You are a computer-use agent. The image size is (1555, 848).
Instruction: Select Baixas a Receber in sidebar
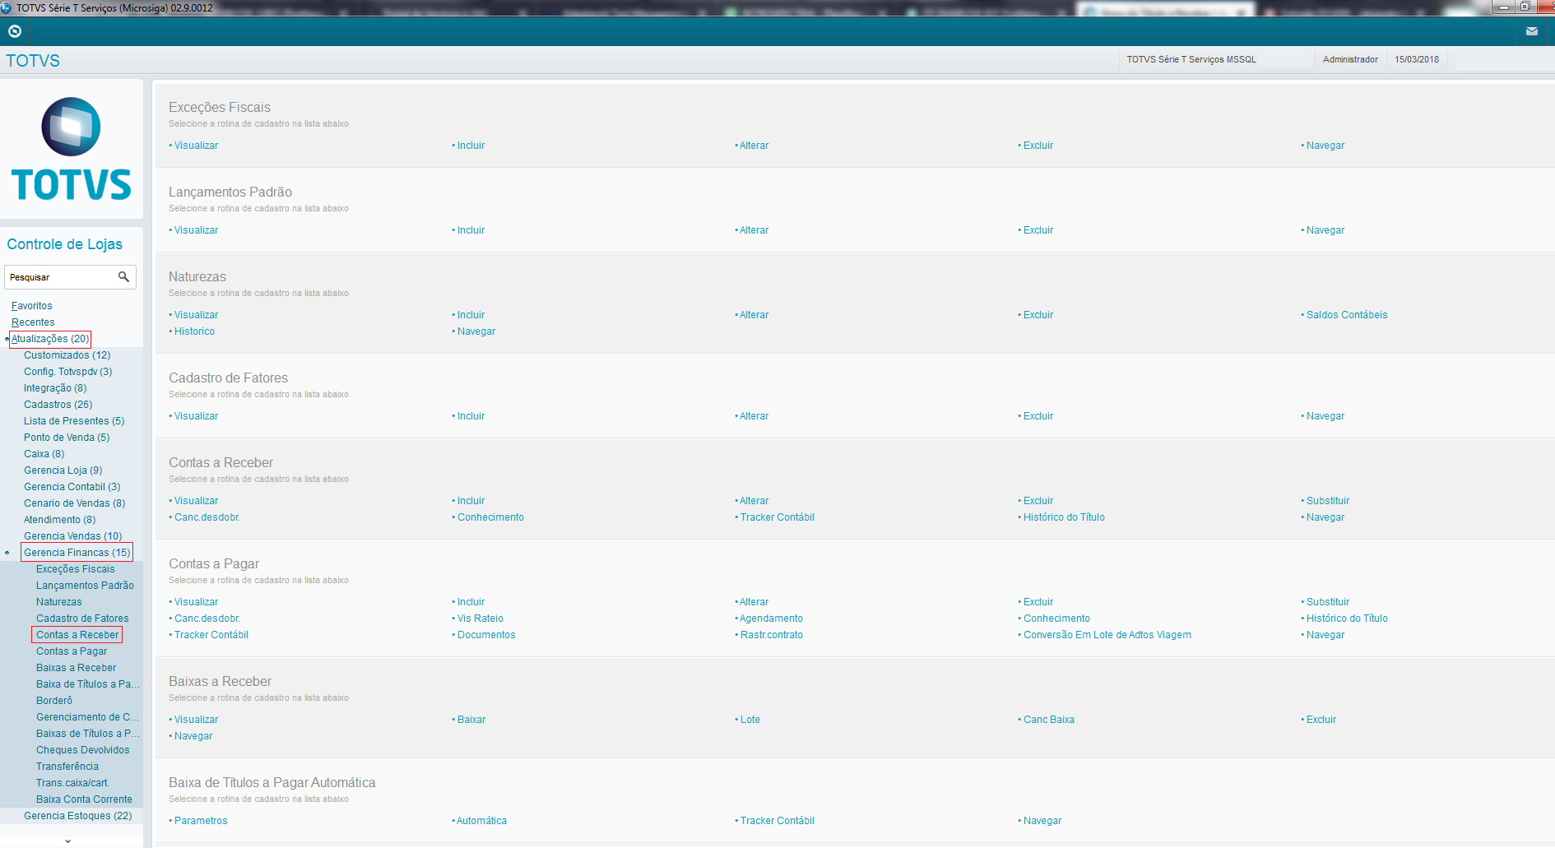pyautogui.click(x=77, y=668)
